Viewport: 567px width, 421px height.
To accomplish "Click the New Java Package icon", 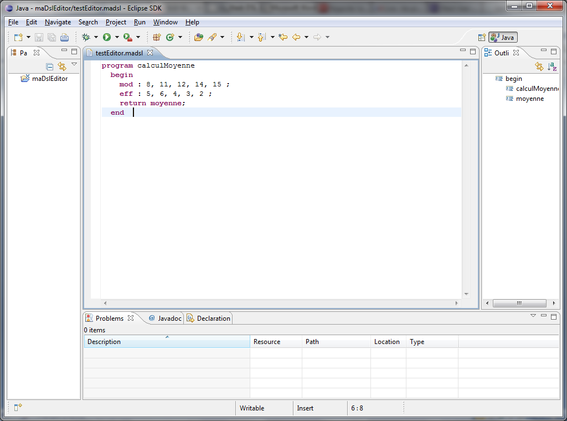I will pos(157,37).
